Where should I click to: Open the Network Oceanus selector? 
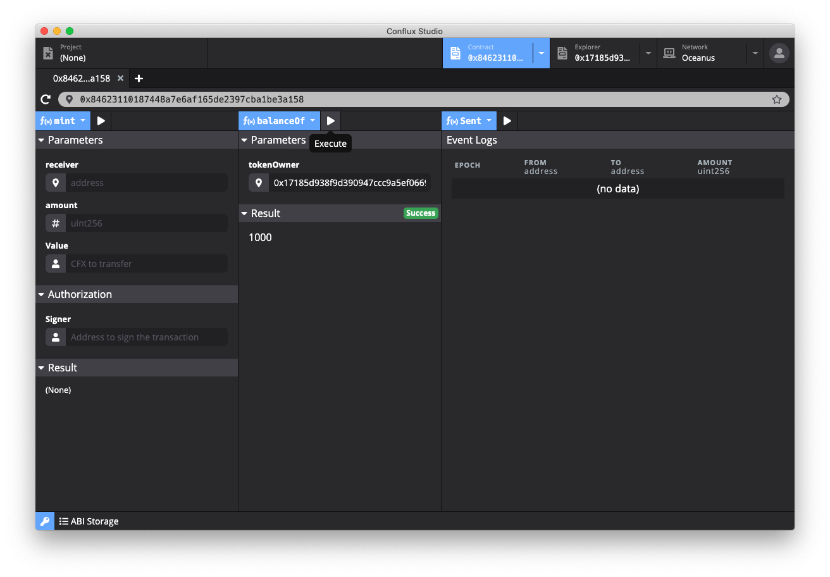coord(702,53)
